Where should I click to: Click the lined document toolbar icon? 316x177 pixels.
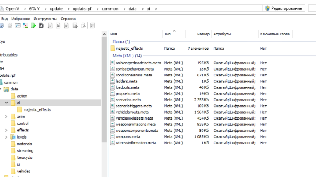coord(58,26)
